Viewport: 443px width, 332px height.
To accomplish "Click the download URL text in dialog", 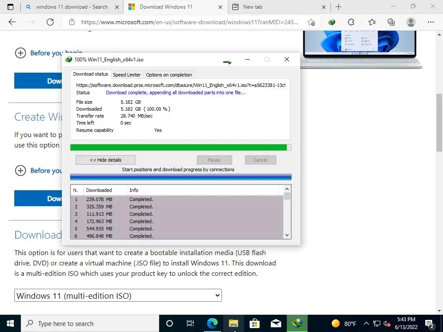I will [x=180, y=85].
